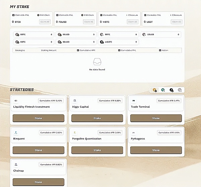Click the MY STAKE heading

coord(20,7)
